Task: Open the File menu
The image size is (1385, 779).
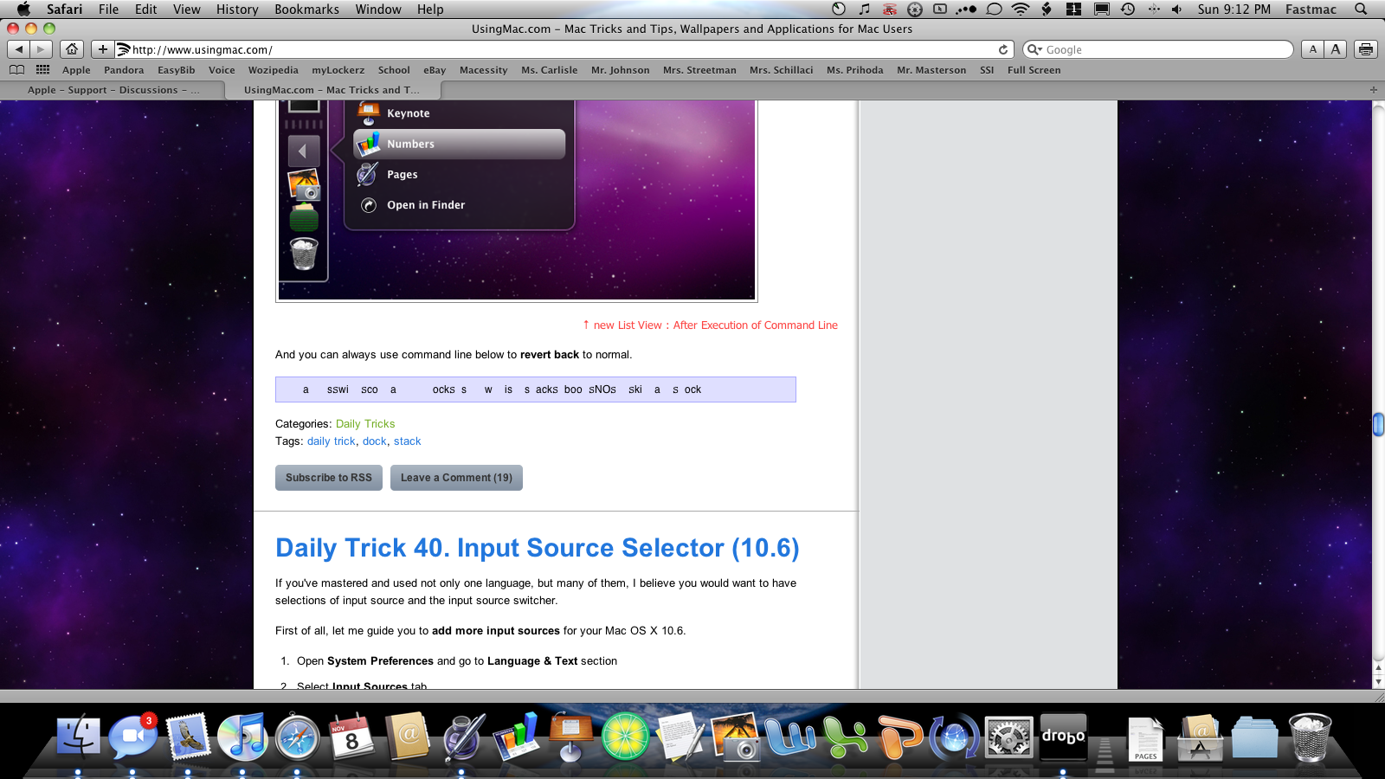Action: tap(108, 10)
